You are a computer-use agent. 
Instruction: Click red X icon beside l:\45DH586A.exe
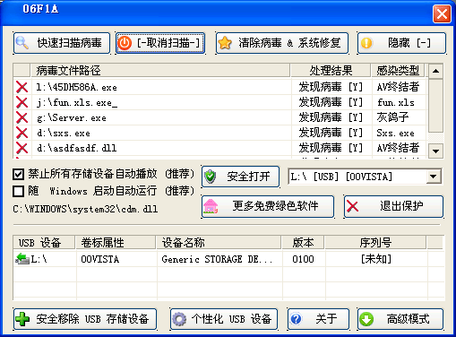[x=22, y=87]
